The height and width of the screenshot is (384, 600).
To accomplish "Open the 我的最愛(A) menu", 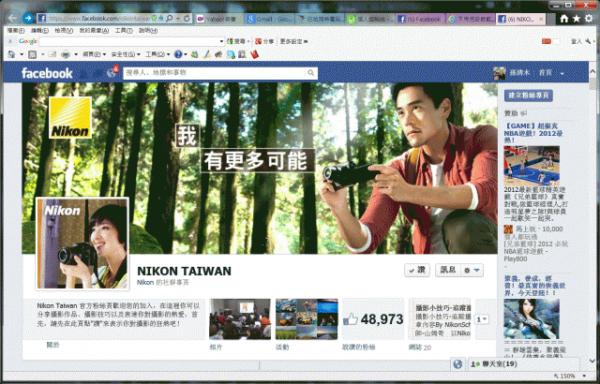I will [x=94, y=31].
